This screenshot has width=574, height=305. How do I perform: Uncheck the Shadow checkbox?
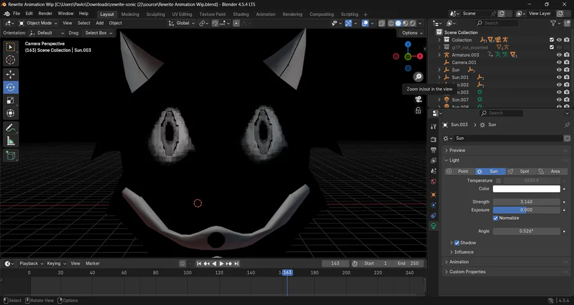click(457, 243)
